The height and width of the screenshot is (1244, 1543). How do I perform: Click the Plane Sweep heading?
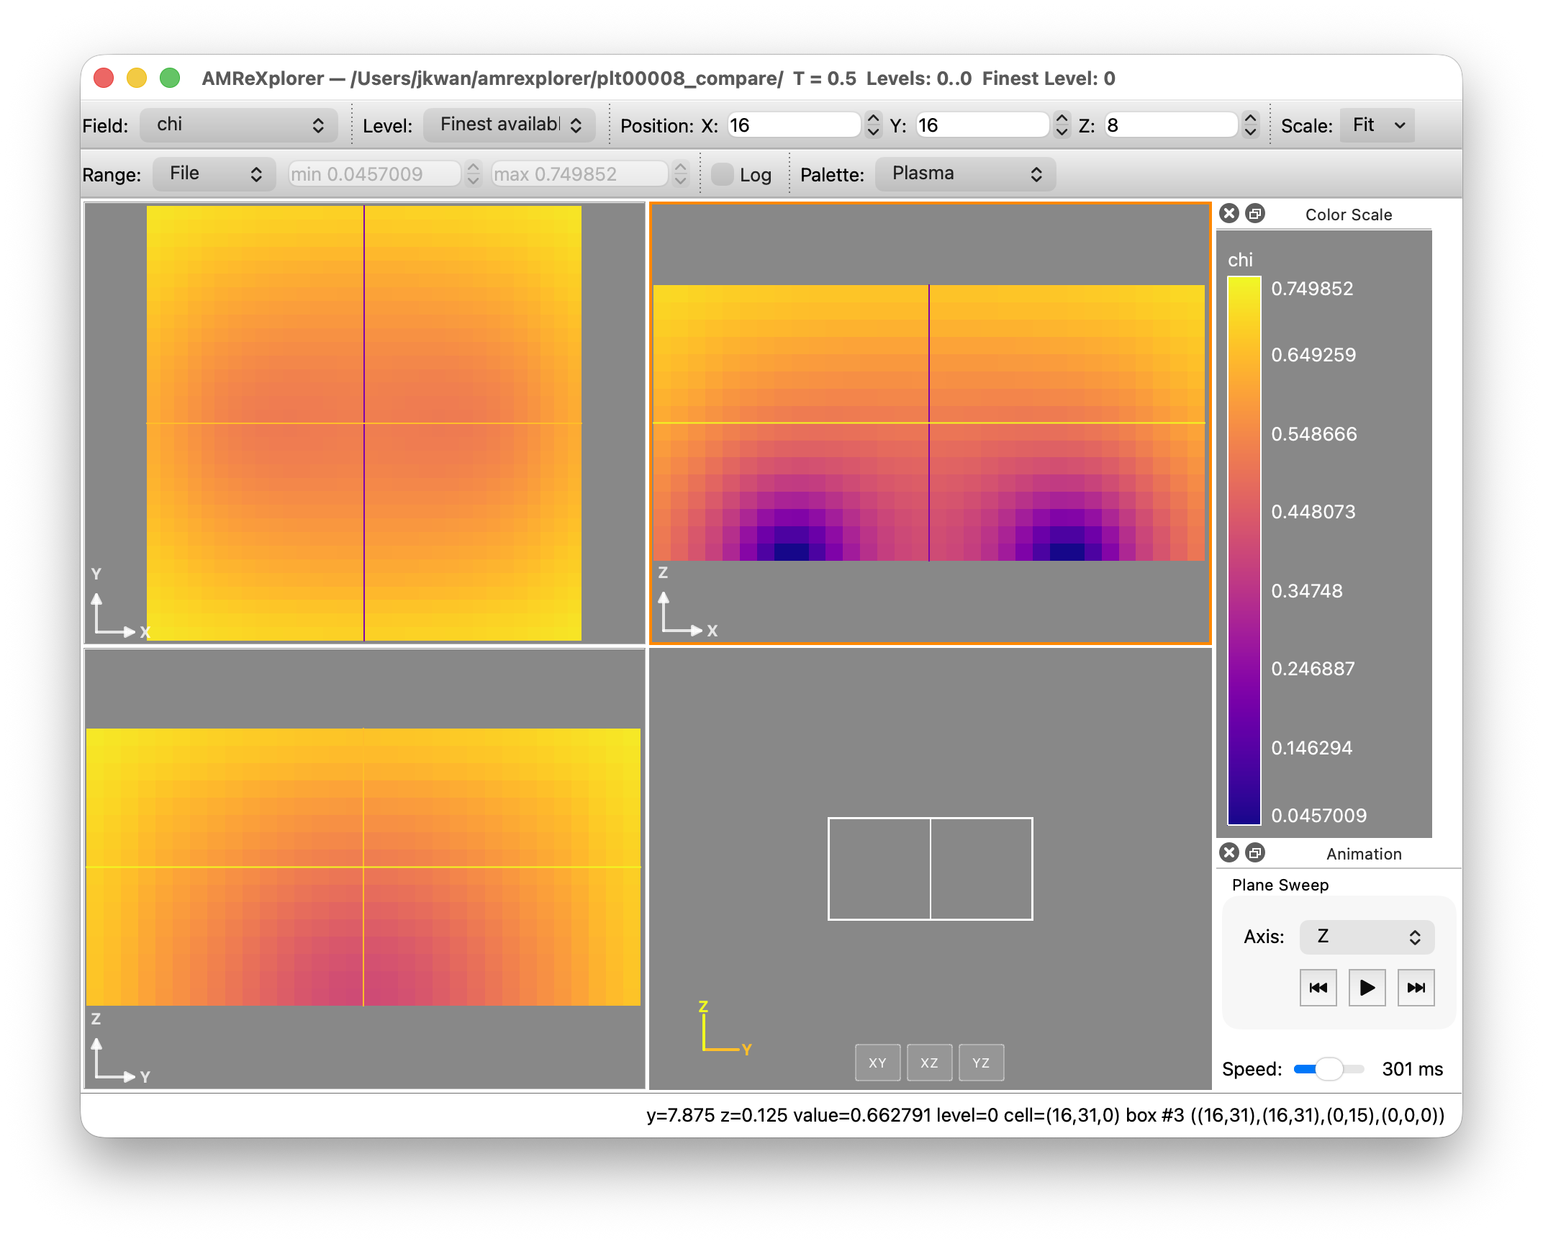(1280, 885)
